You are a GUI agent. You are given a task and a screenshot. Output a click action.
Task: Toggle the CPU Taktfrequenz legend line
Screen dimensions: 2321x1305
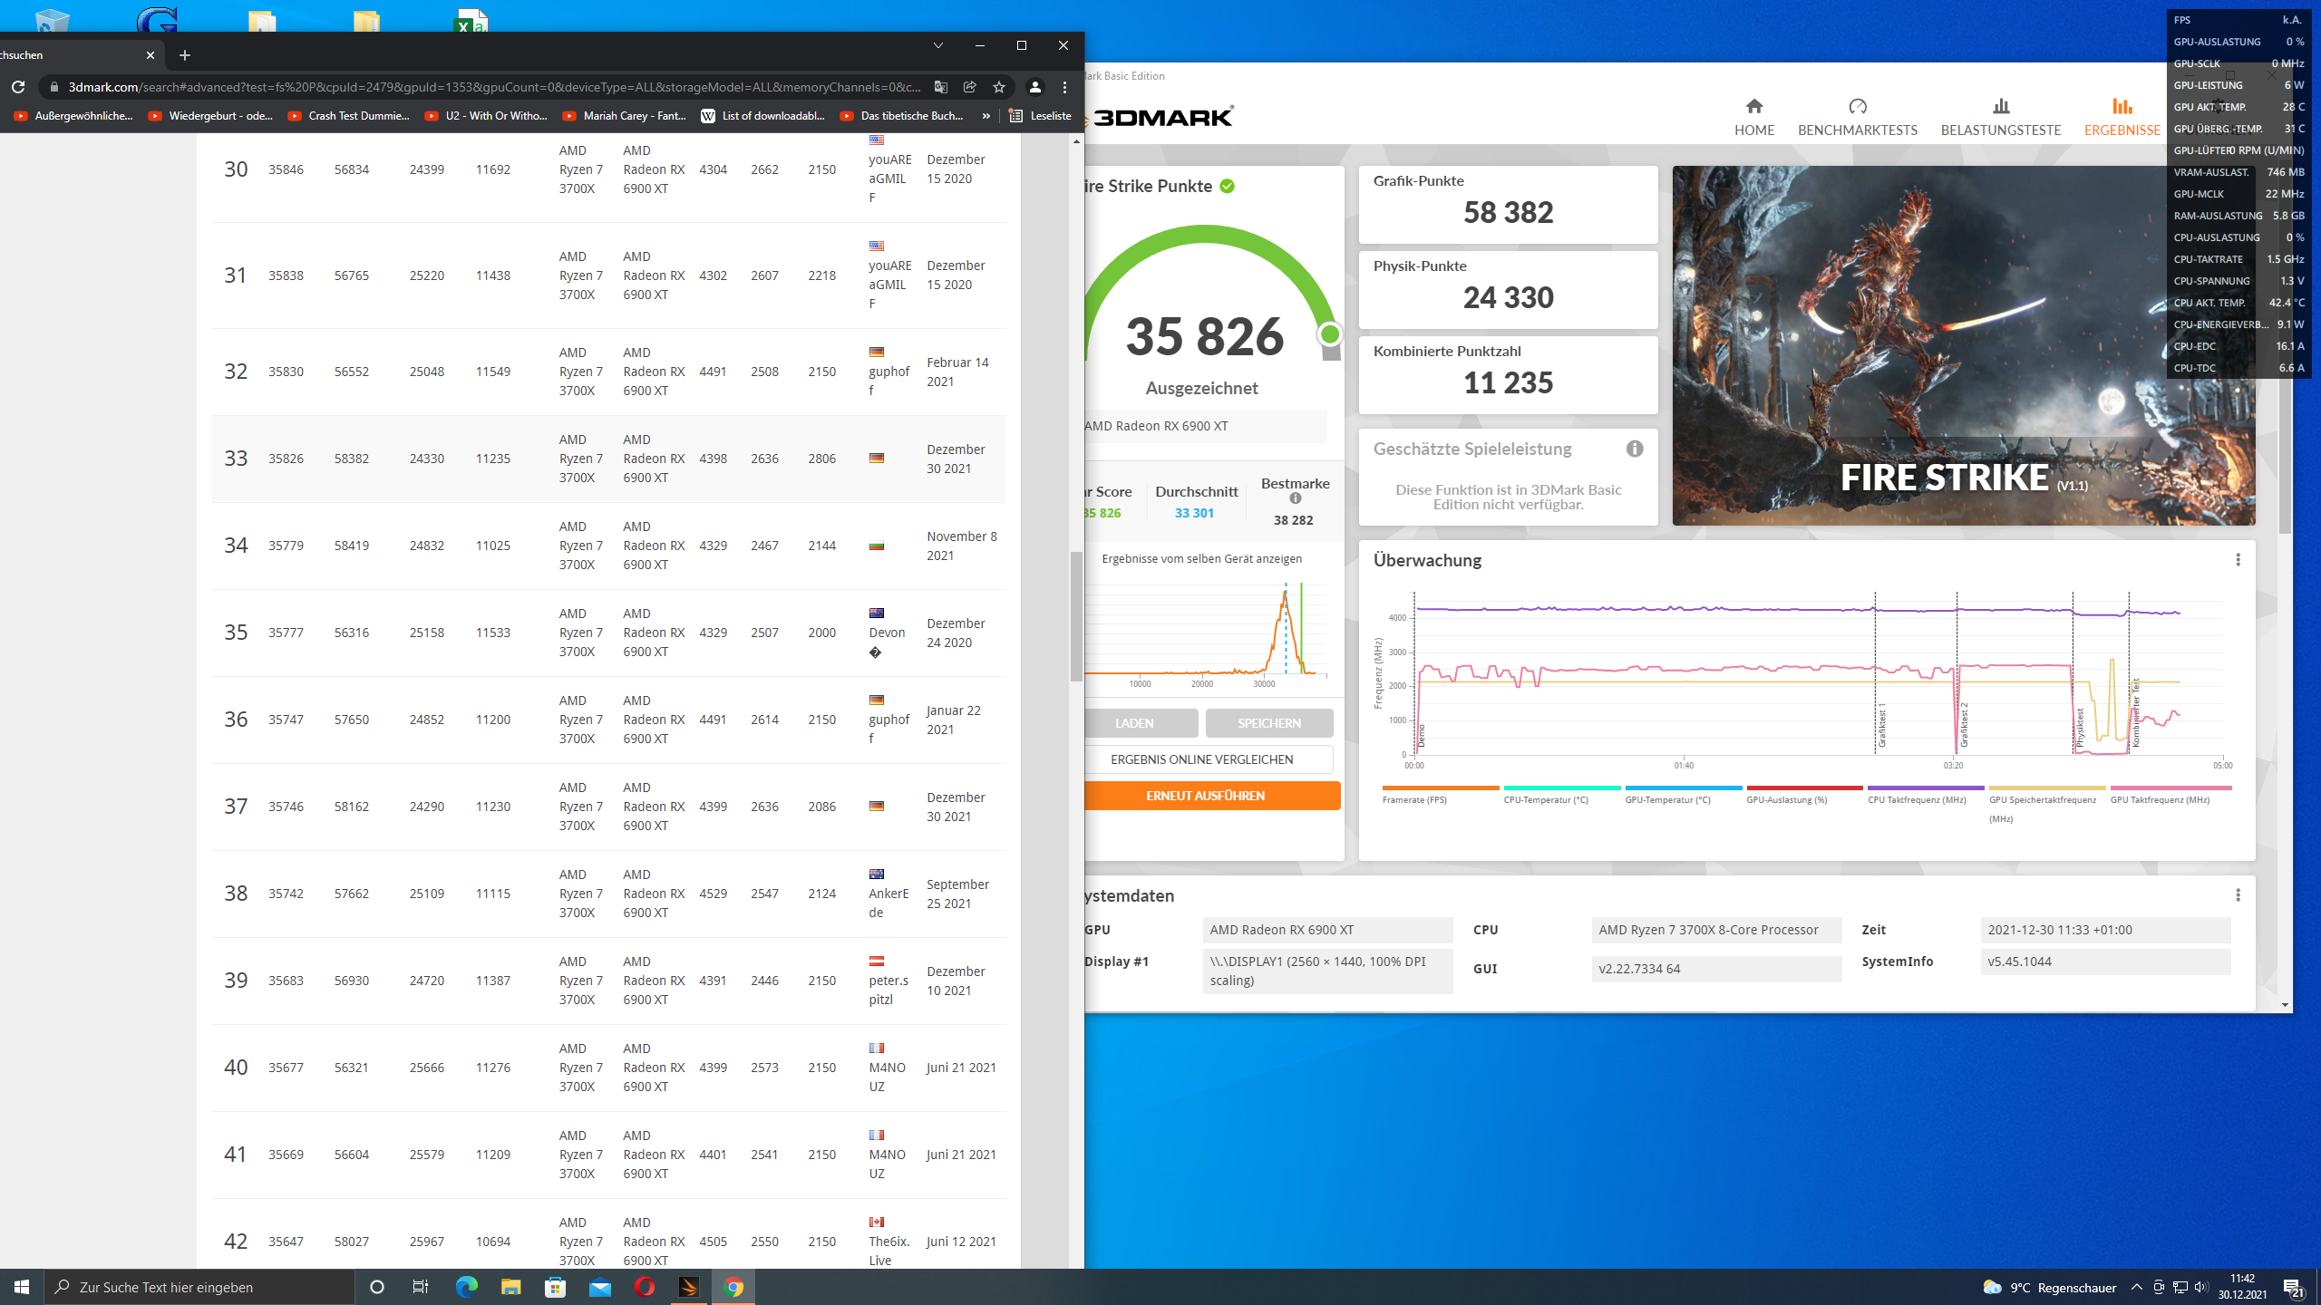click(1916, 799)
